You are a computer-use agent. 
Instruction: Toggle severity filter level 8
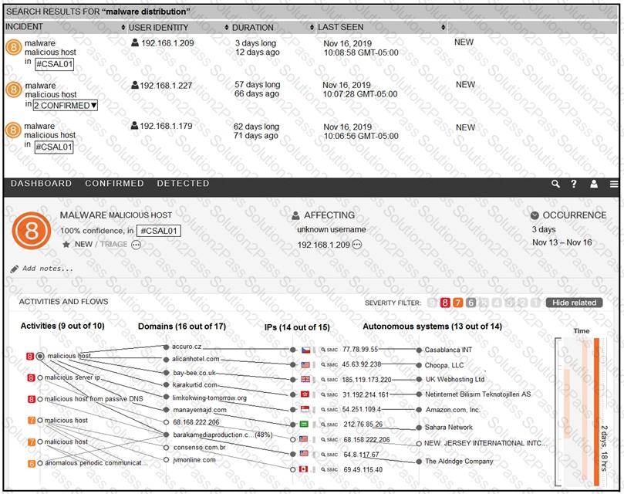click(x=445, y=303)
